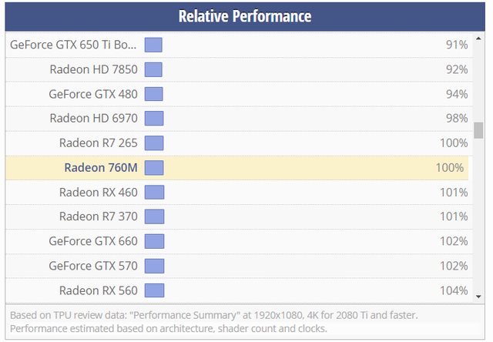Click the scrollbar down arrow

[x=478, y=296]
